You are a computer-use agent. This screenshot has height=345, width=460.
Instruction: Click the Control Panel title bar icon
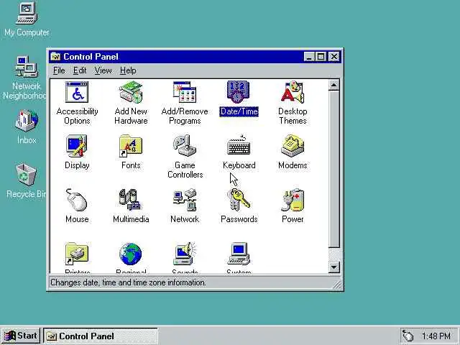pos(55,56)
